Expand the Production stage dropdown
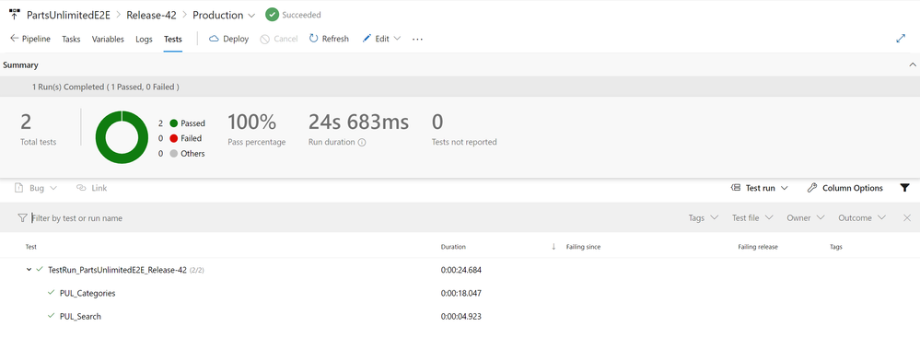Image resolution: width=920 pixels, height=350 pixels. click(251, 16)
